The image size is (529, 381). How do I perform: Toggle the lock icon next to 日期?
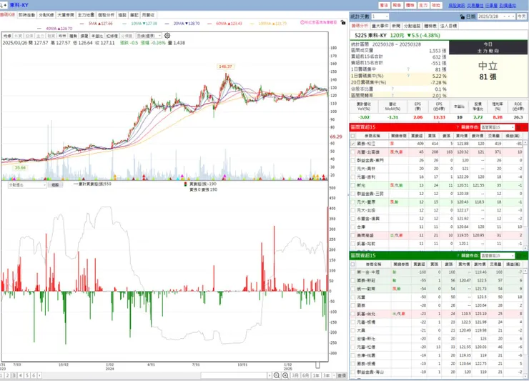pos(463,16)
